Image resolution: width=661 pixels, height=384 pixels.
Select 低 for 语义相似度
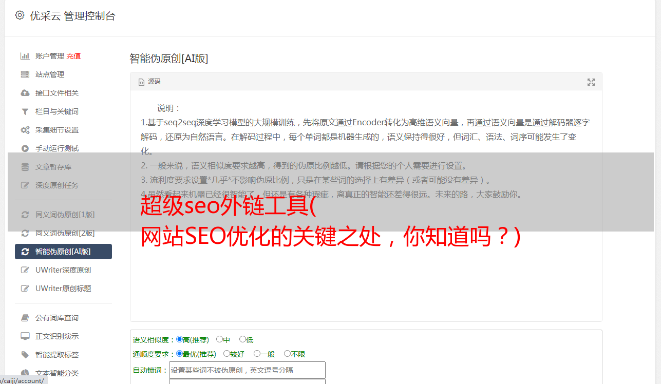coord(242,339)
